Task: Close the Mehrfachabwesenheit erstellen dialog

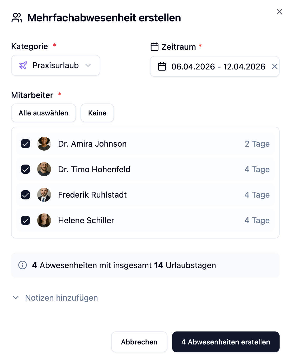Action: (279, 12)
